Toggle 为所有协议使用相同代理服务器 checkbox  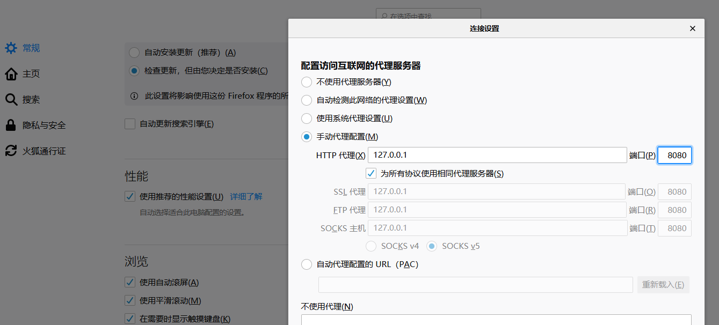click(371, 173)
